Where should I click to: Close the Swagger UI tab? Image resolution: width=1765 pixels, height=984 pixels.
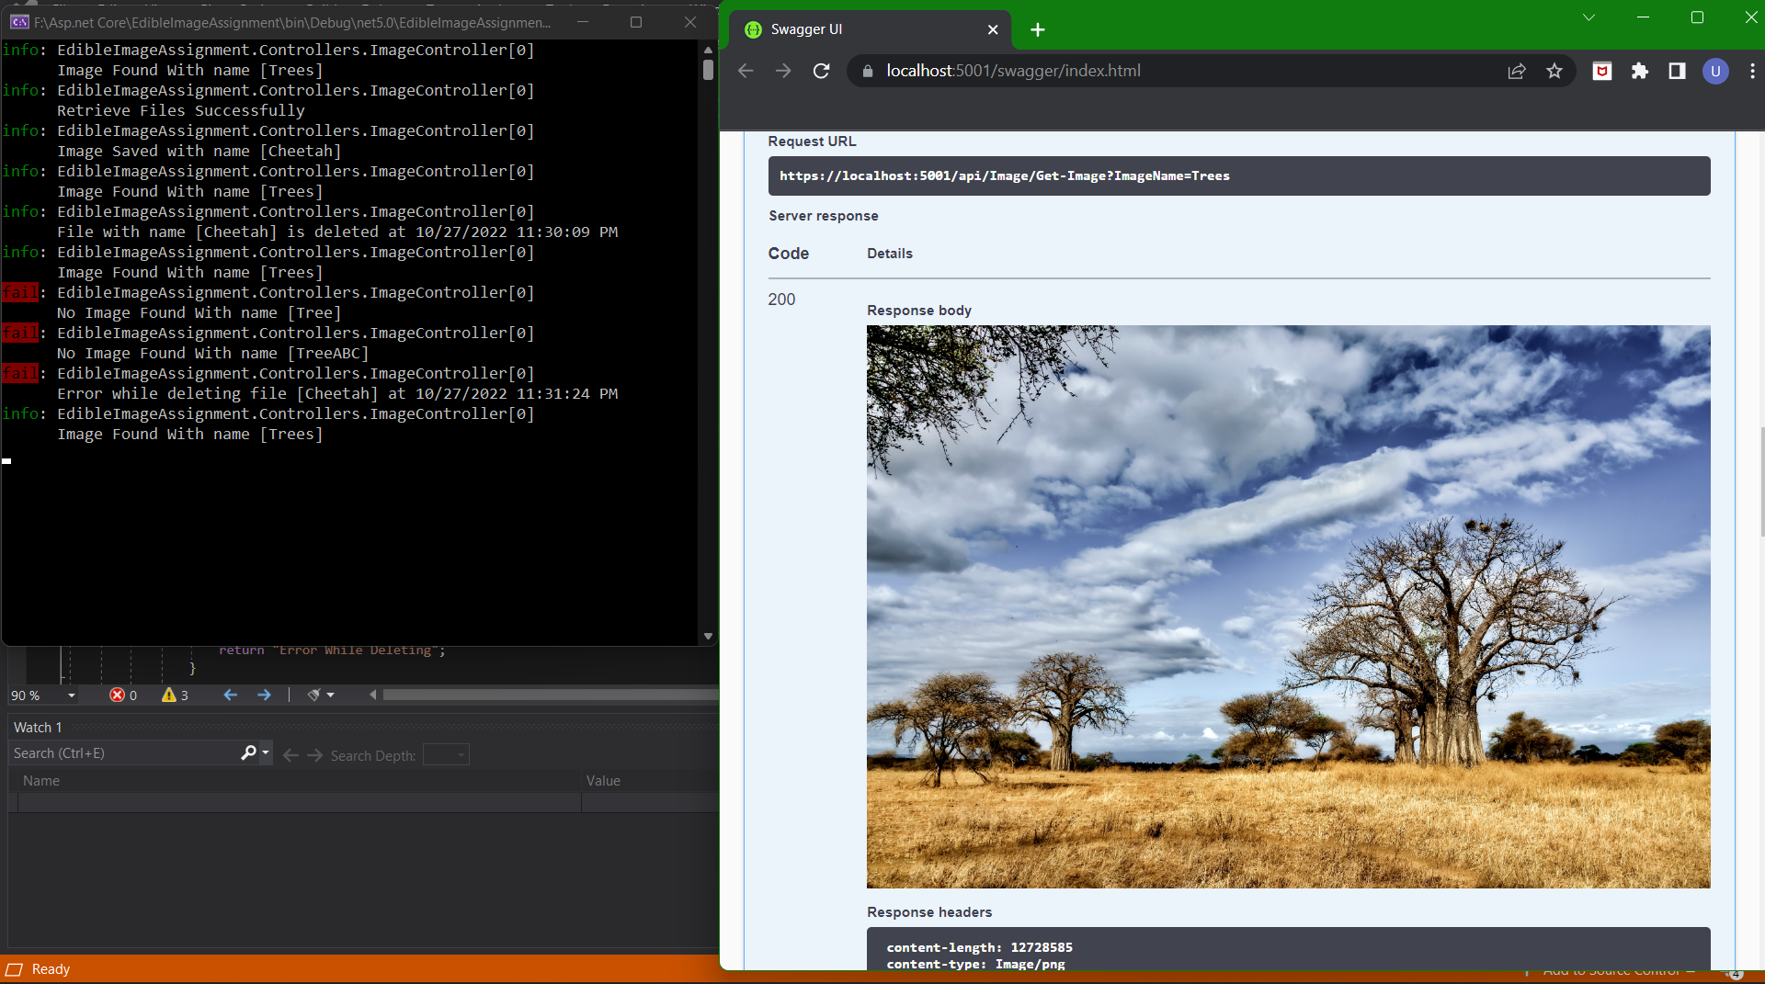[x=993, y=29]
